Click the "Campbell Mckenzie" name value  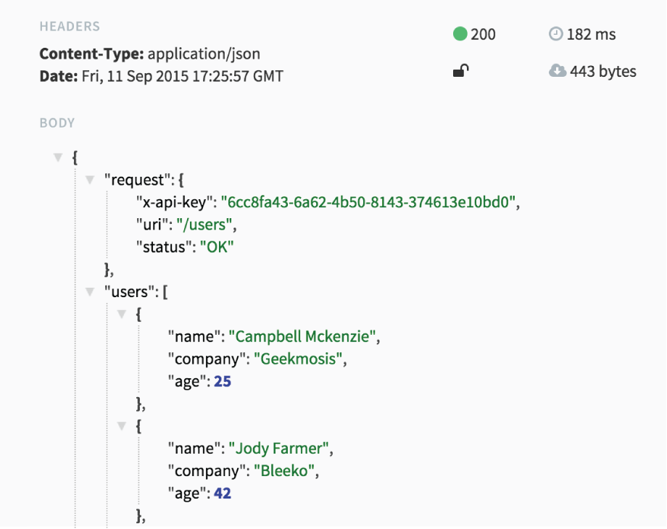pyautogui.click(x=302, y=336)
